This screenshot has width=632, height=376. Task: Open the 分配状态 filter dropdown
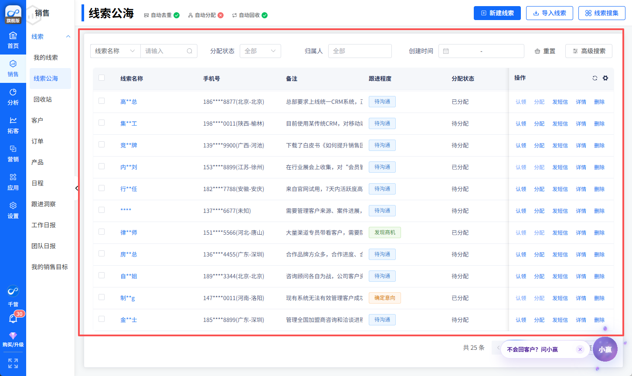[x=260, y=51]
